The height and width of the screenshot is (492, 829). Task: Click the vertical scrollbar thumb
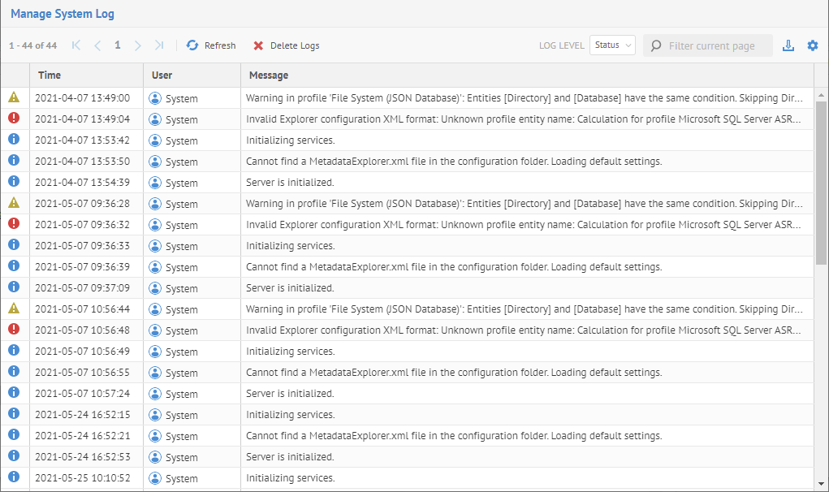821,183
